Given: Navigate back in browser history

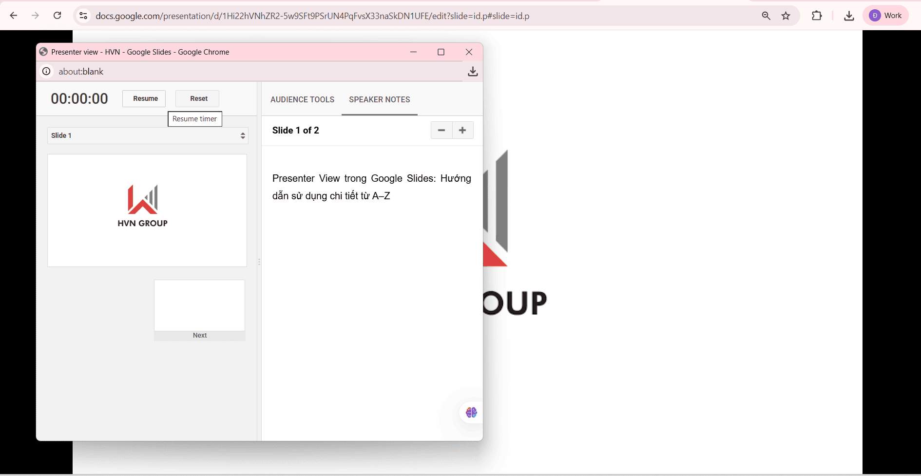Looking at the screenshot, I should pos(14,15).
